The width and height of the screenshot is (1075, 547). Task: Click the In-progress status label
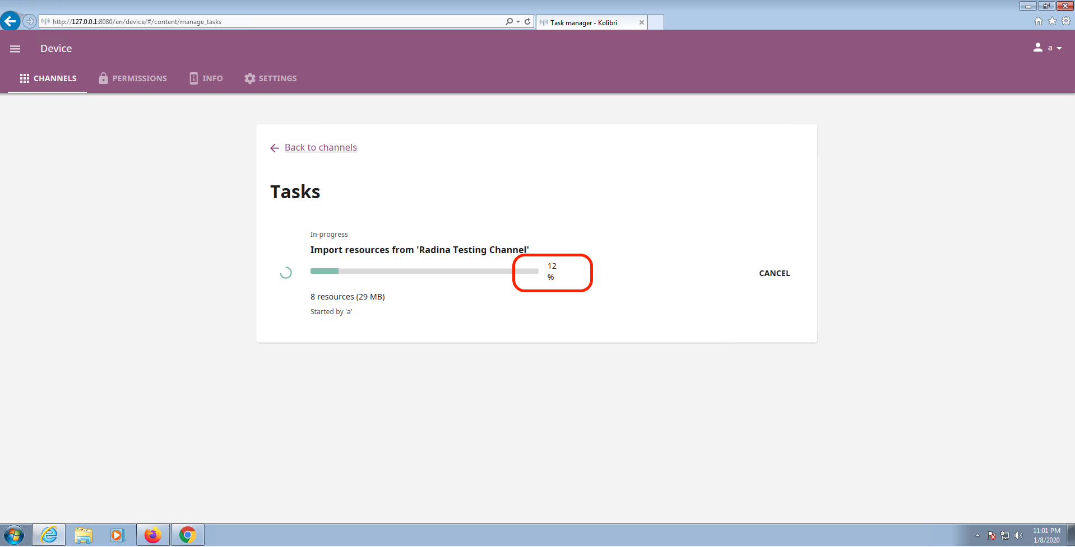[329, 235]
